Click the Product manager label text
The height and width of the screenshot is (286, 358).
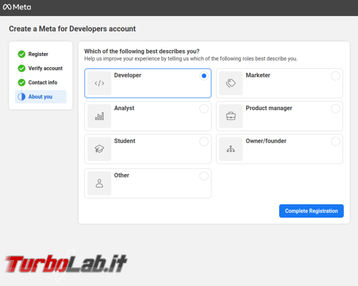point(269,108)
